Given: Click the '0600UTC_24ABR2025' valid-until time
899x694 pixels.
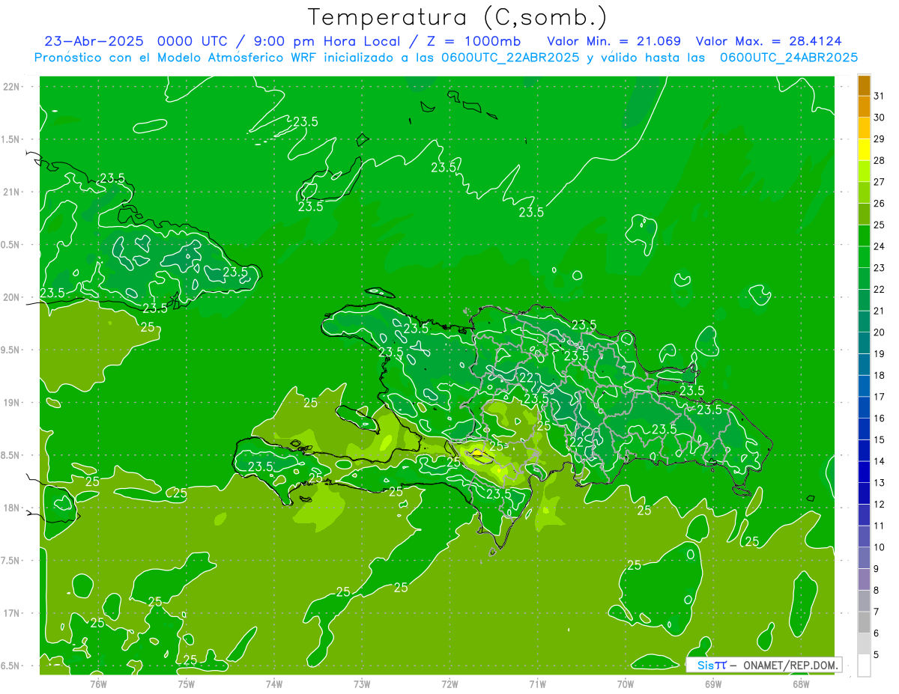Looking at the screenshot, I should 789,58.
